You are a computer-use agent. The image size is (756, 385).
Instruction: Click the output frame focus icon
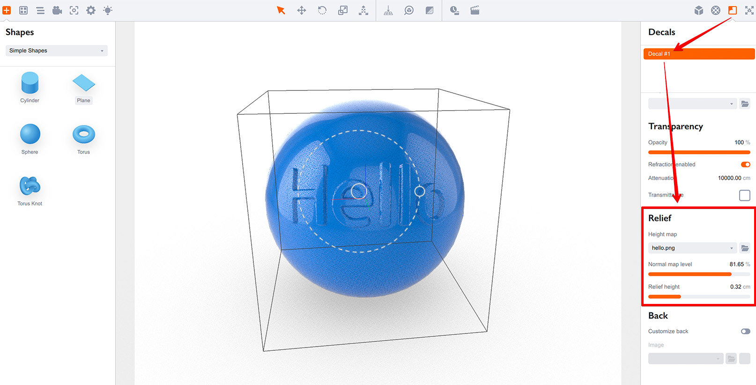(74, 10)
